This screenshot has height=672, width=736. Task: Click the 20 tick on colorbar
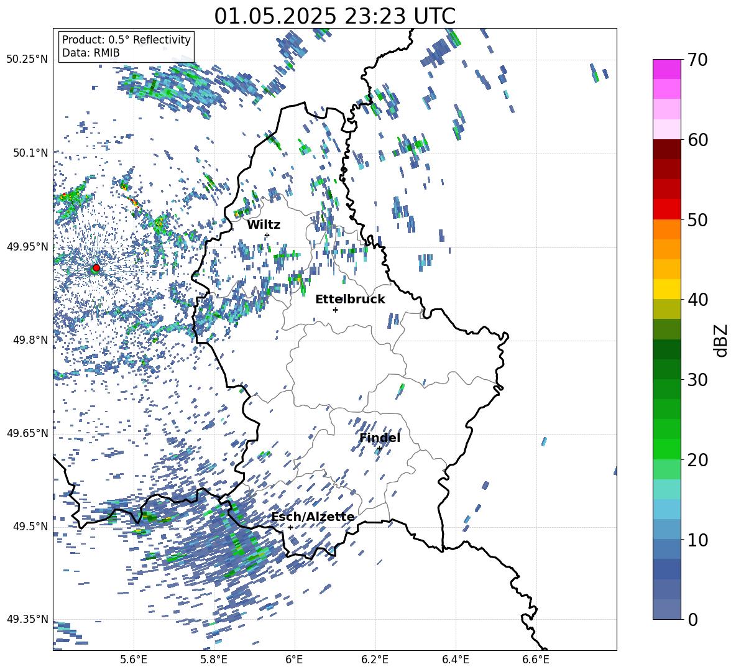point(697,459)
